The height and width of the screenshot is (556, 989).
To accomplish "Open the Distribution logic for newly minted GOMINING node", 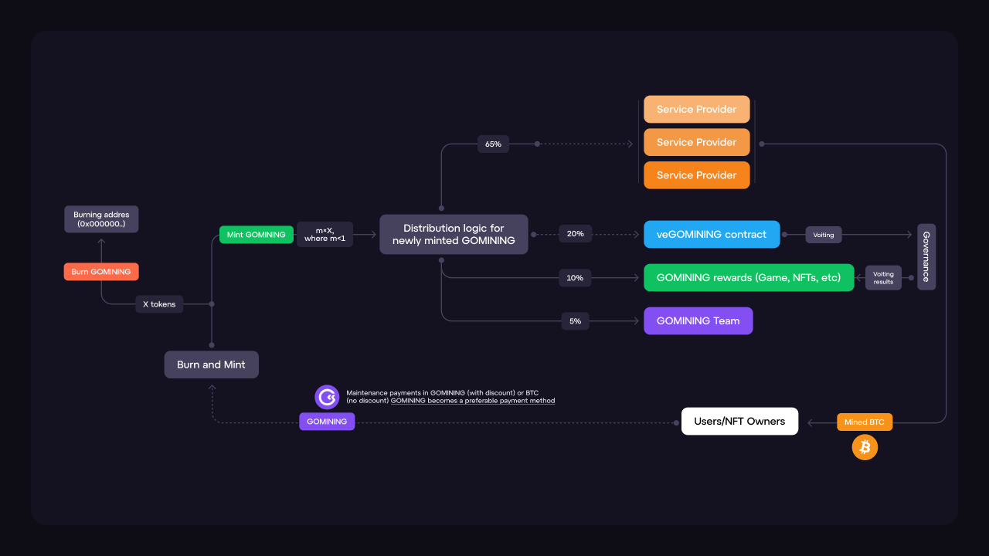I will coord(454,235).
